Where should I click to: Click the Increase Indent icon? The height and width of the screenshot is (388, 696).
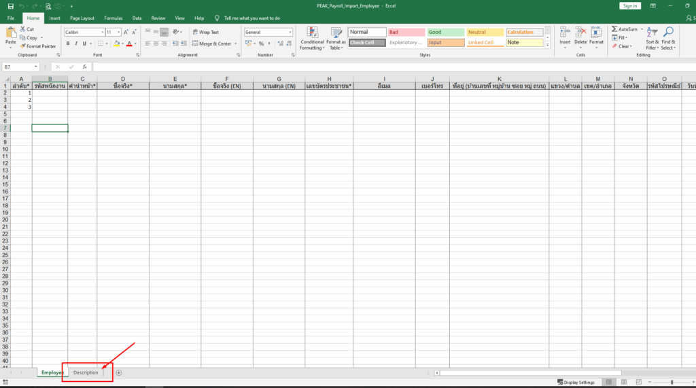[x=184, y=43]
